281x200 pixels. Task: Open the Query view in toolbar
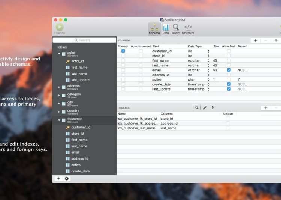tap(176, 28)
